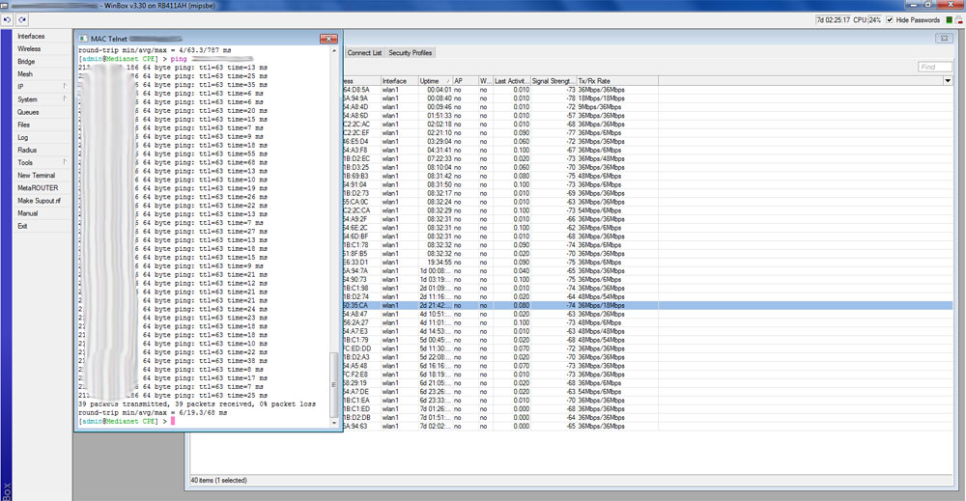Switch to the Connect List tab
The height and width of the screenshot is (501, 966).
[364, 53]
